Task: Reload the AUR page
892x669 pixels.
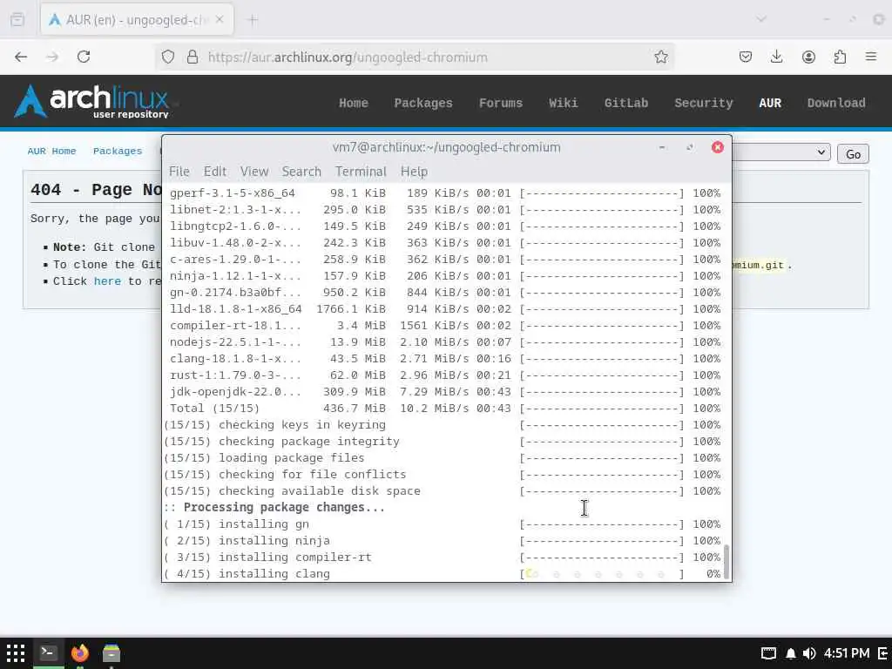Action: point(84,57)
